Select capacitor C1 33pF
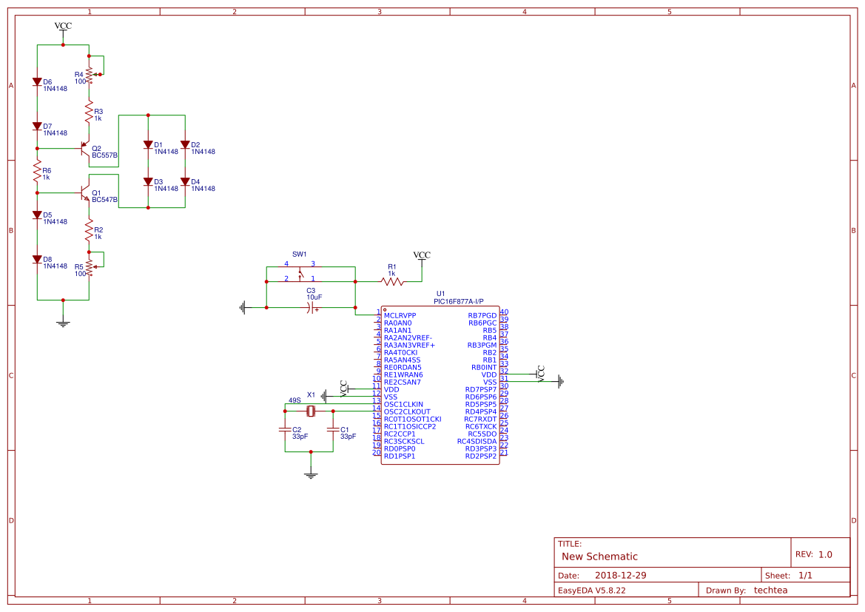 tap(333, 428)
